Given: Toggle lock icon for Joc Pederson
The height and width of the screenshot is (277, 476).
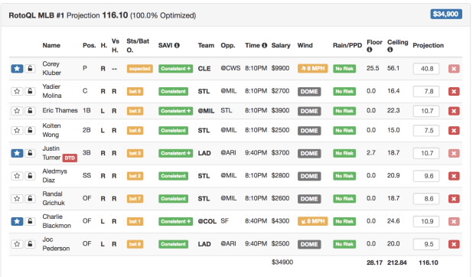Looking at the screenshot, I should pos(30,244).
